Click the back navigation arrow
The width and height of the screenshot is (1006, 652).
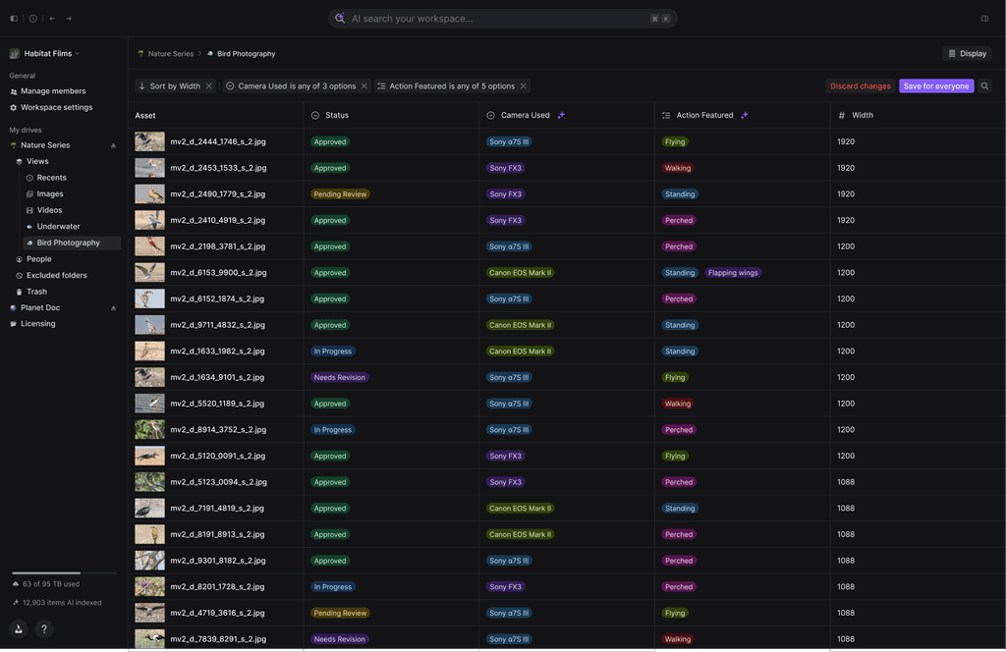(x=51, y=18)
